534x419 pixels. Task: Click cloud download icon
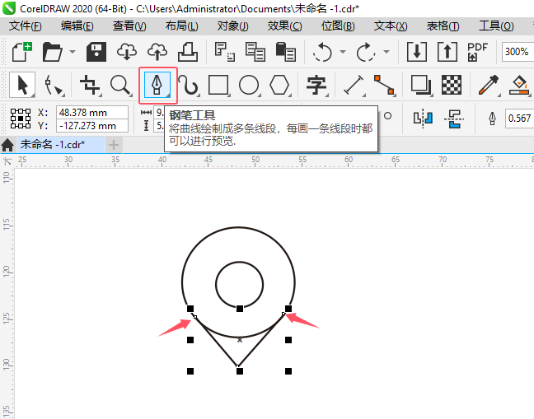coord(127,52)
